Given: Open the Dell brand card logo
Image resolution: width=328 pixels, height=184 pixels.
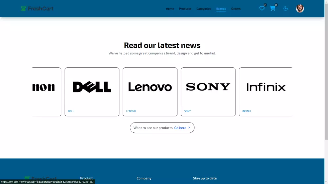Looking at the screenshot, I should click(92, 87).
